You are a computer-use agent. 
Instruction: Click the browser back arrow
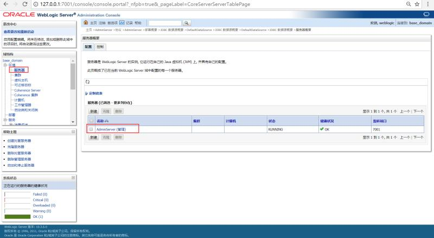[5, 4]
